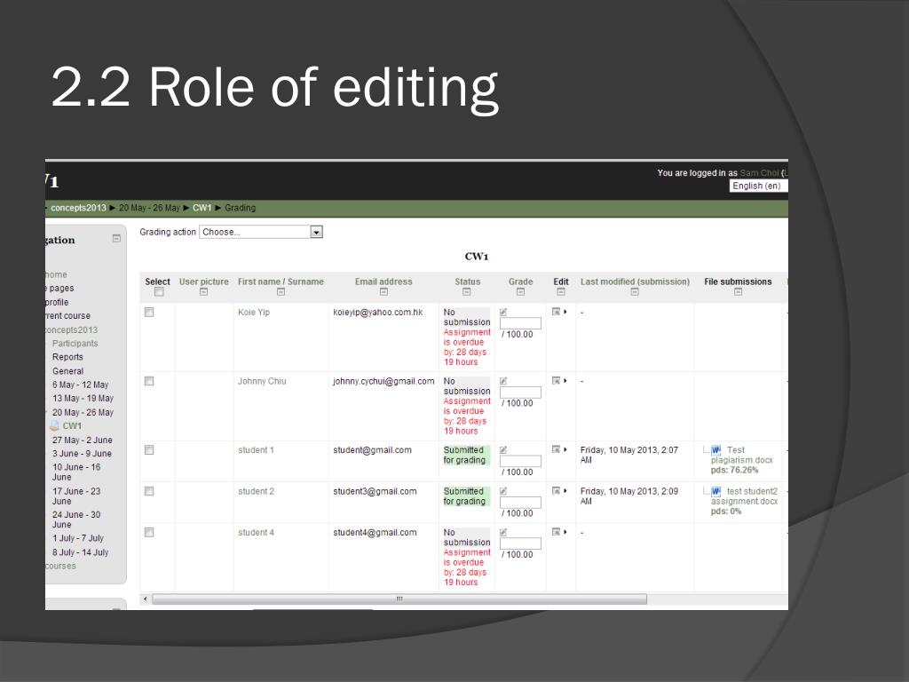Open Participants in the navigation tree
The height and width of the screenshot is (682, 909).
coord(75,344)
